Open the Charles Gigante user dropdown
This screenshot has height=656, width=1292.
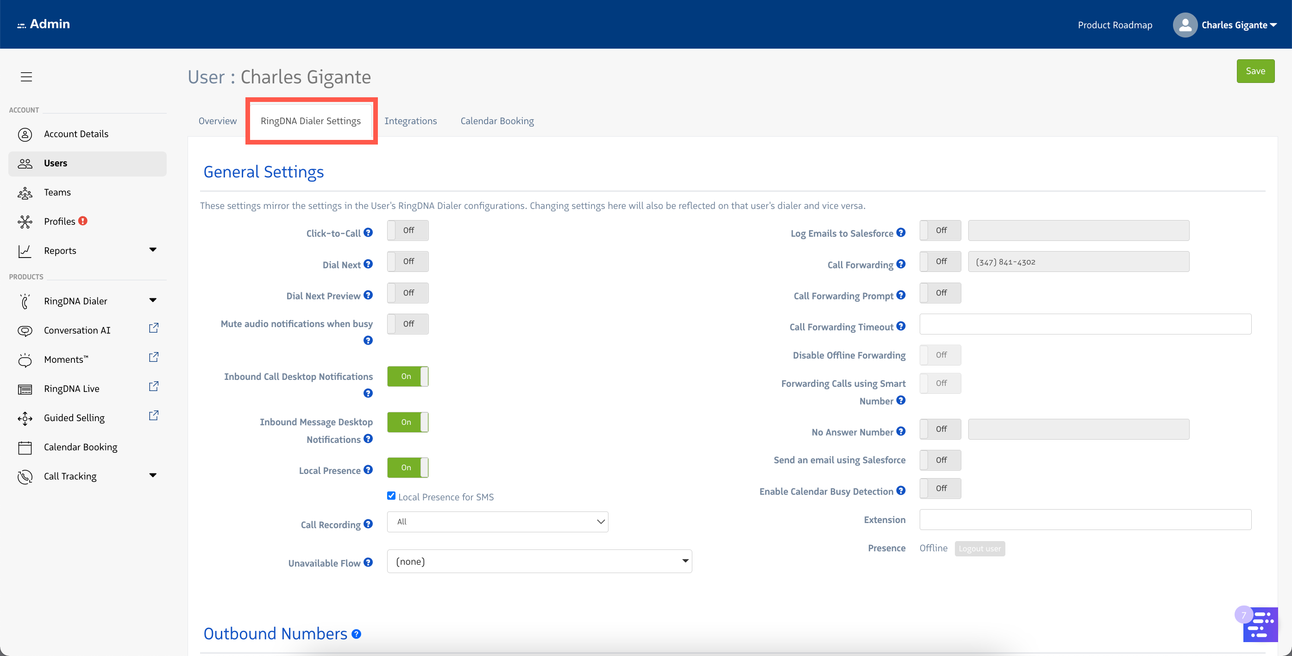(1239, 25)
